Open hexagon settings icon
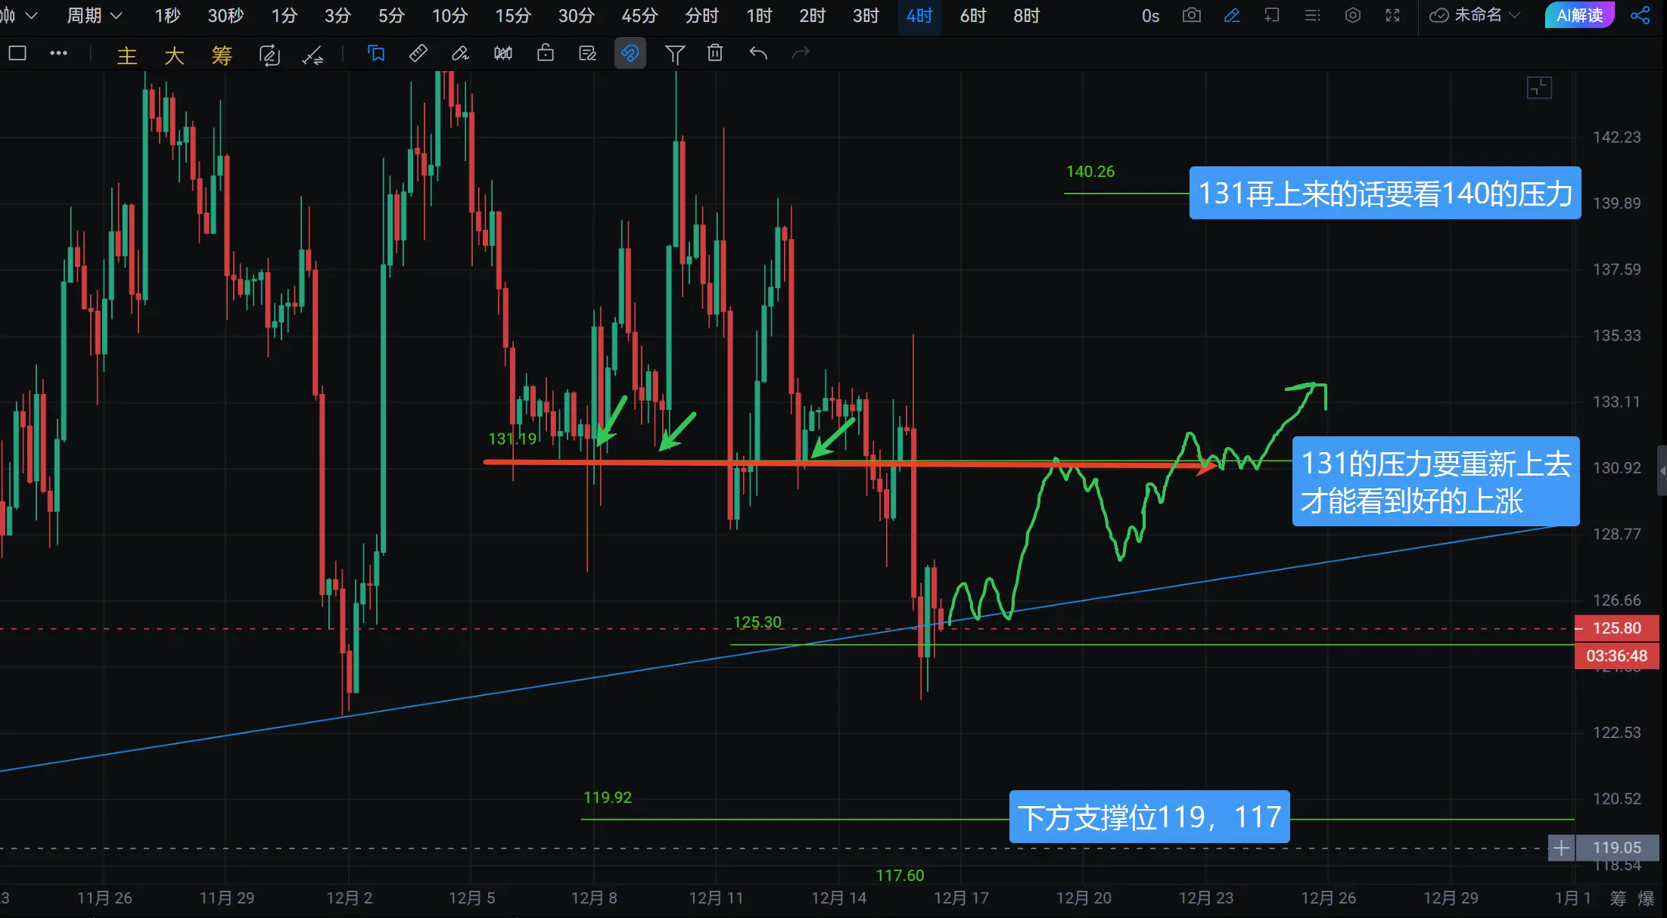Image resolution: width=1667 pixels, height=918 pixels. [x=1352, y=15]
